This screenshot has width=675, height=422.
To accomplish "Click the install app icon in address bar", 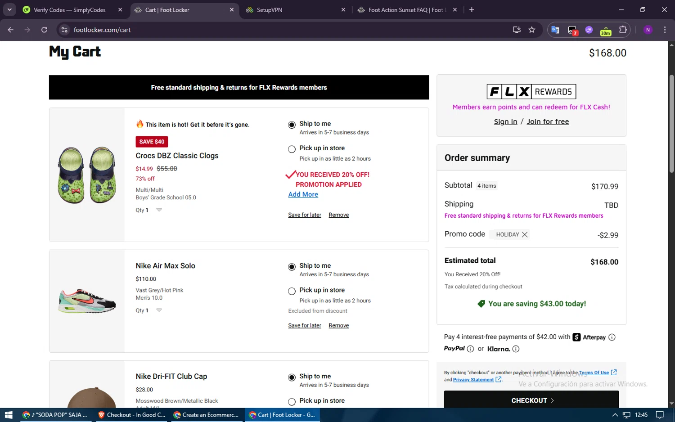I will click(517, 30).
